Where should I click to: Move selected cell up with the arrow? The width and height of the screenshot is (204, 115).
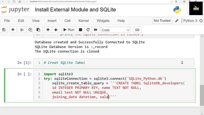click(x=48, y=30)
